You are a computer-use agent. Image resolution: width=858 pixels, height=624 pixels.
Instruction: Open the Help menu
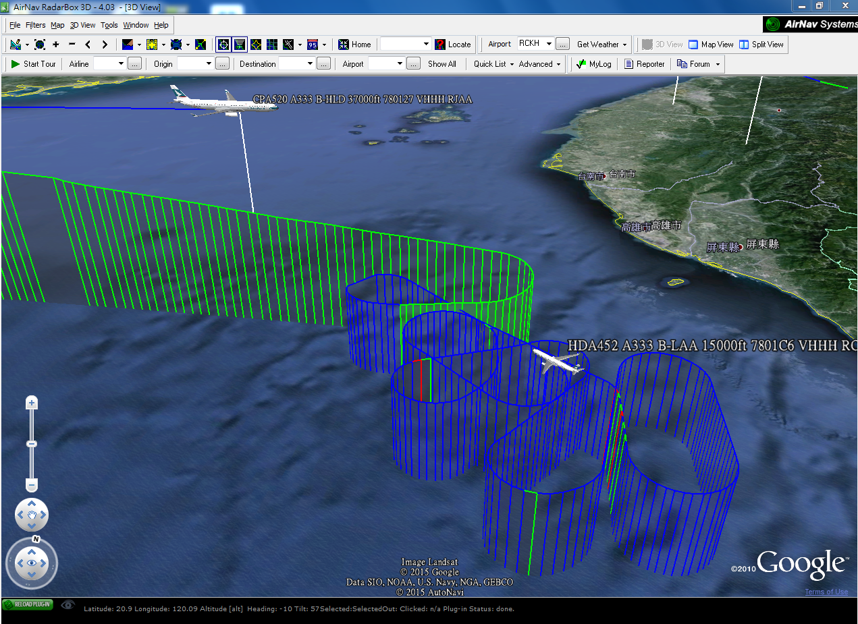[161, 25]
